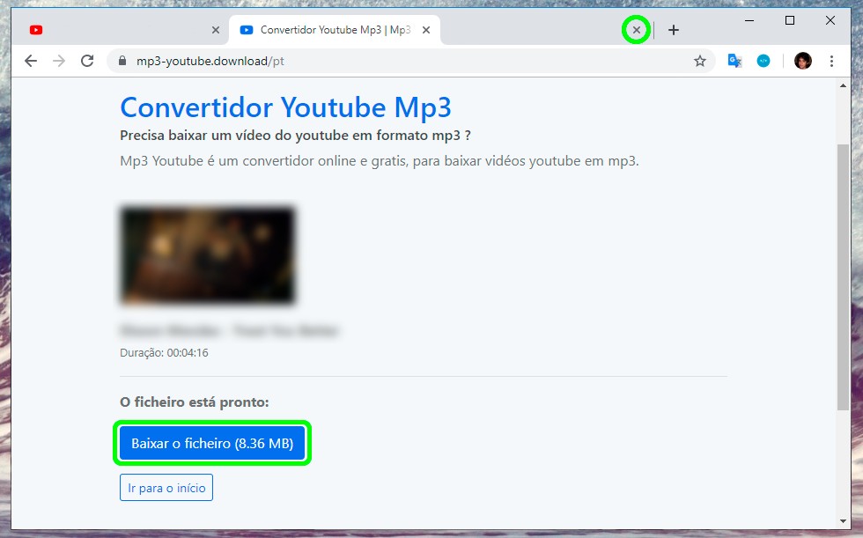Click 'Precisa baixar um vídeo do youtube' subtitle

[x=295, y=136]
